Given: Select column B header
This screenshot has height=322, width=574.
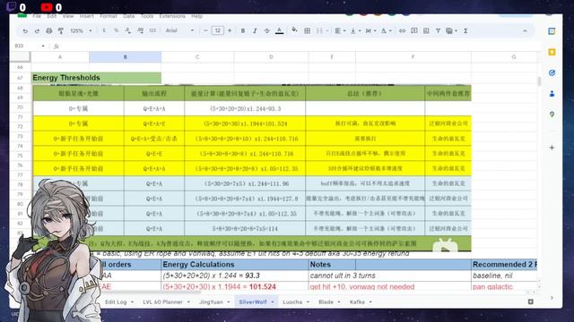Looking at the screenshot, I should [126, 57].
